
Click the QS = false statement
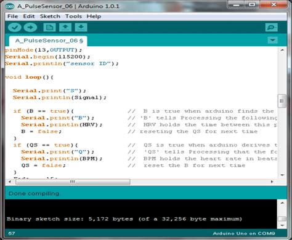[43, 166]
